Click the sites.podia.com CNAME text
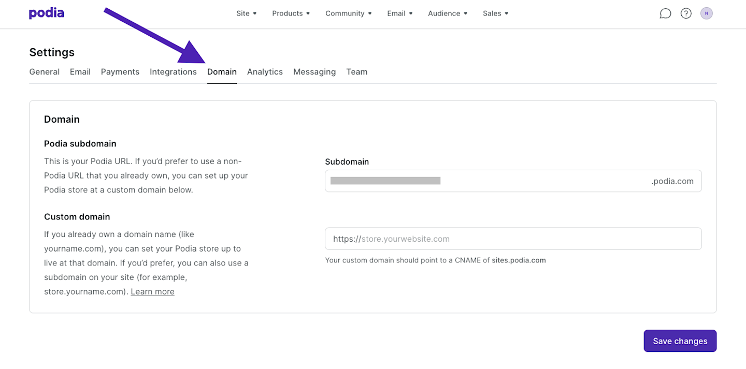The width and height of the screenshot is (746, 369). (x=519, y=260)
